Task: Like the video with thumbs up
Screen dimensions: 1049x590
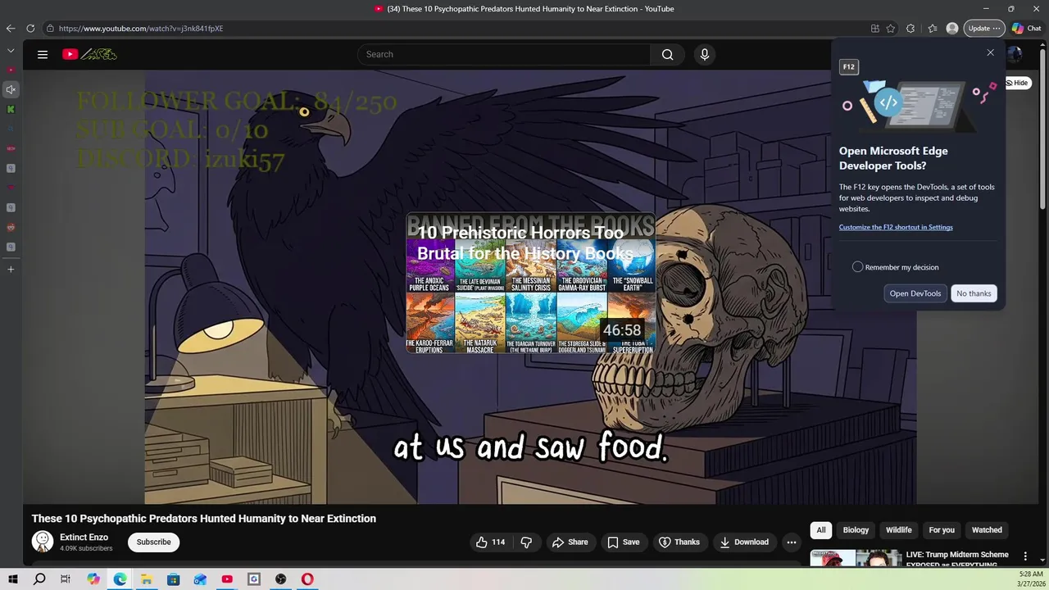Action: pyautogui.click(x=491, y=542)
